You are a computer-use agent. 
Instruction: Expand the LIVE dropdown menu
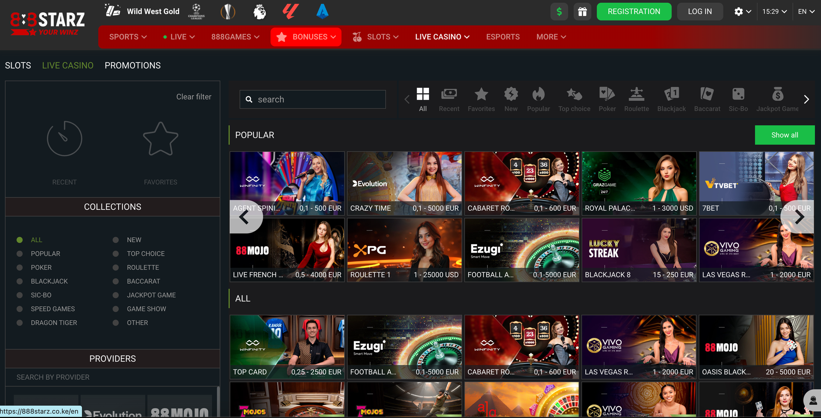tap(179, 37)
